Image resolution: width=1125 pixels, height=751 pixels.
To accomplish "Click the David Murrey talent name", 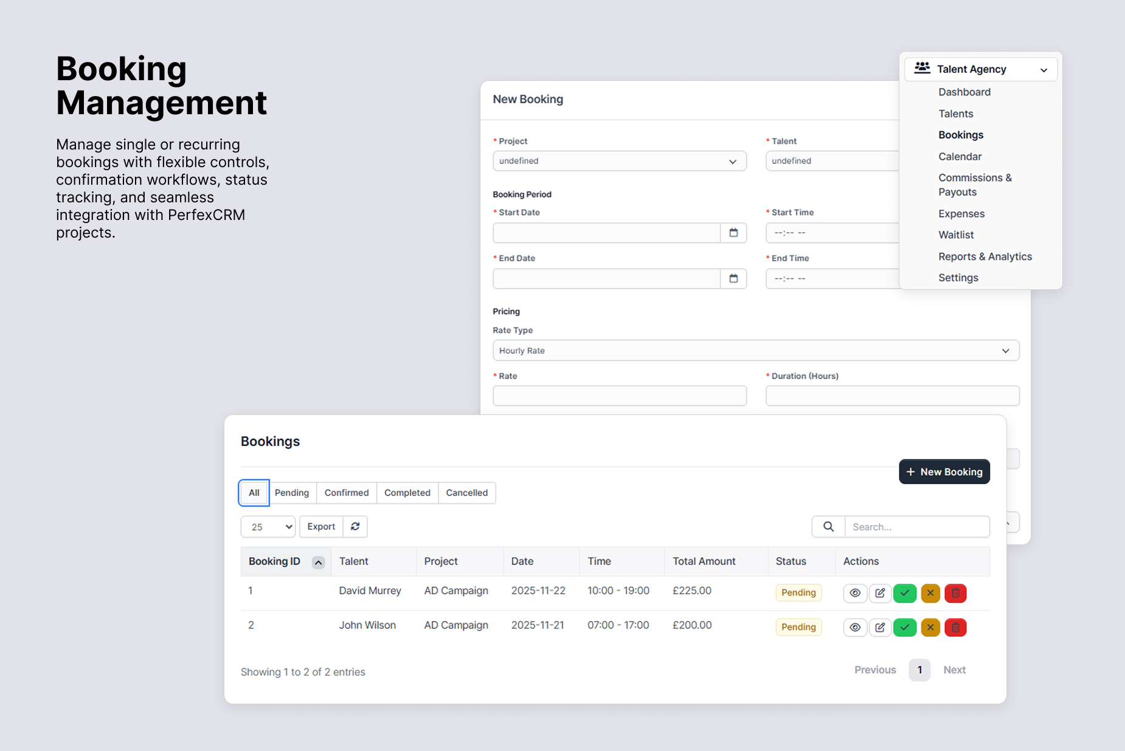I will pyautogui.click(x=370, y=591).
